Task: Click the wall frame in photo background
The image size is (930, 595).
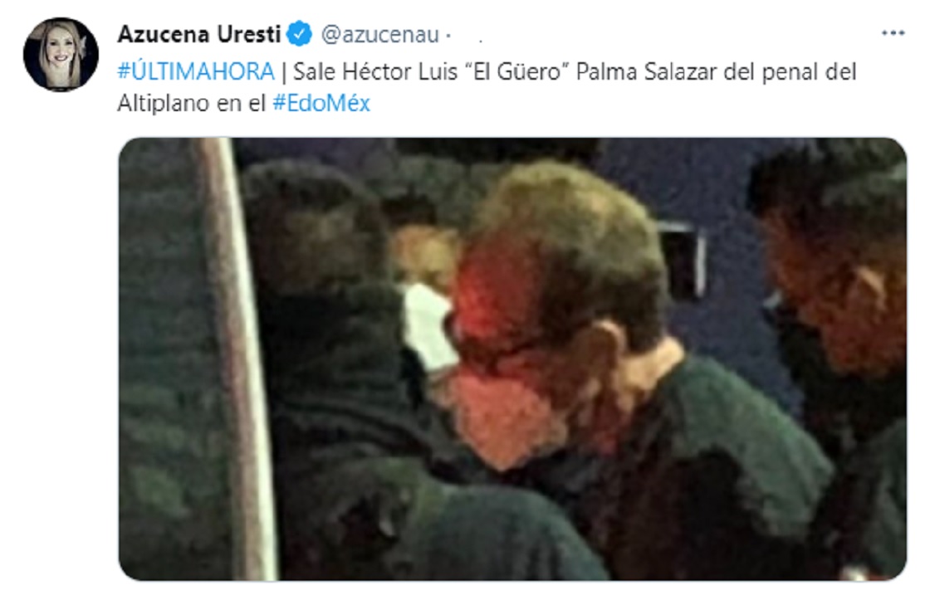Action: pos(684,261)
